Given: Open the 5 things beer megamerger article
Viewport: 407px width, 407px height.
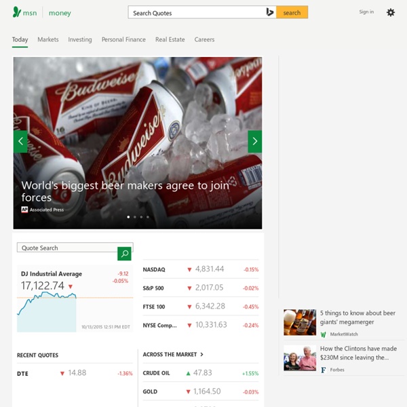Looking at the screenshot, I should coord(357,317).
